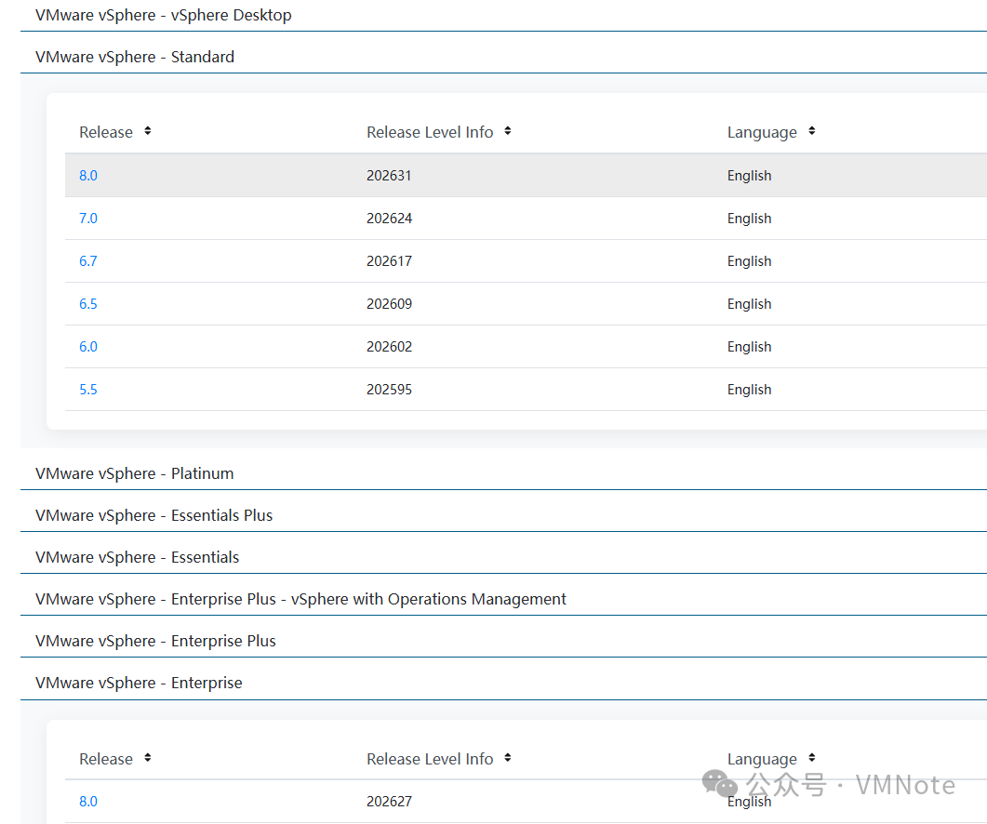Click Release Level Info header in Standard table

click(430, 132)
